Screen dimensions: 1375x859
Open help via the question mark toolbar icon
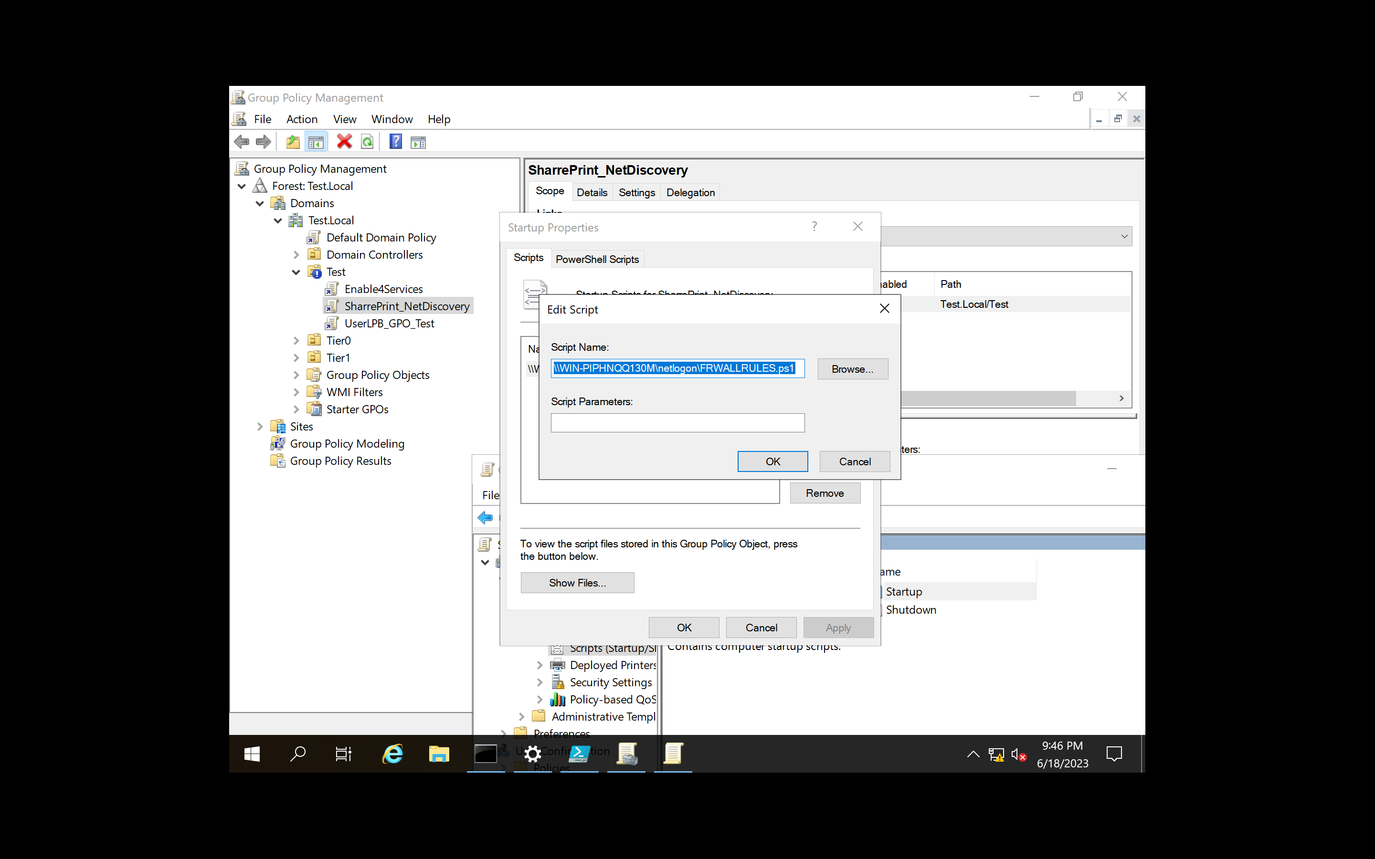coord(395,141)
